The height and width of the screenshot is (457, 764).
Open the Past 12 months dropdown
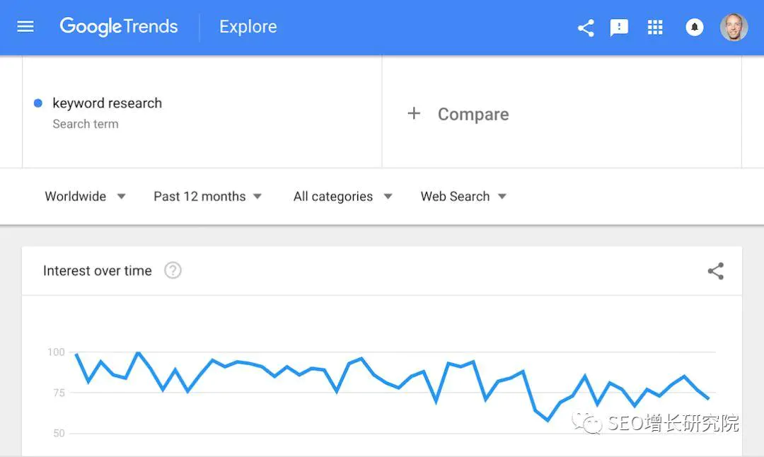tap(207, 197)
